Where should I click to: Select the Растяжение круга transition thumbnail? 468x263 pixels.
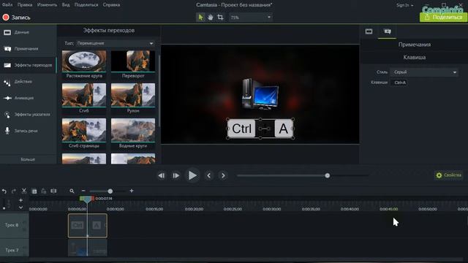pos(84,61)
